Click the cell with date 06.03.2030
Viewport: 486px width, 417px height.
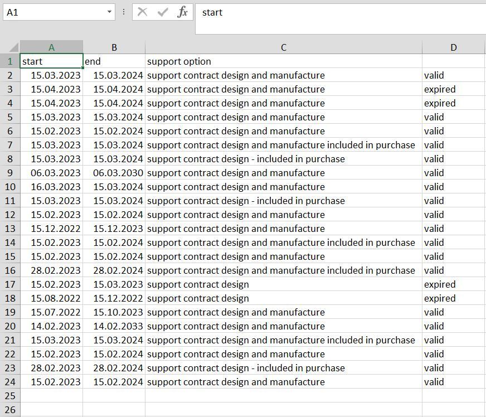(x=113, y=173)
